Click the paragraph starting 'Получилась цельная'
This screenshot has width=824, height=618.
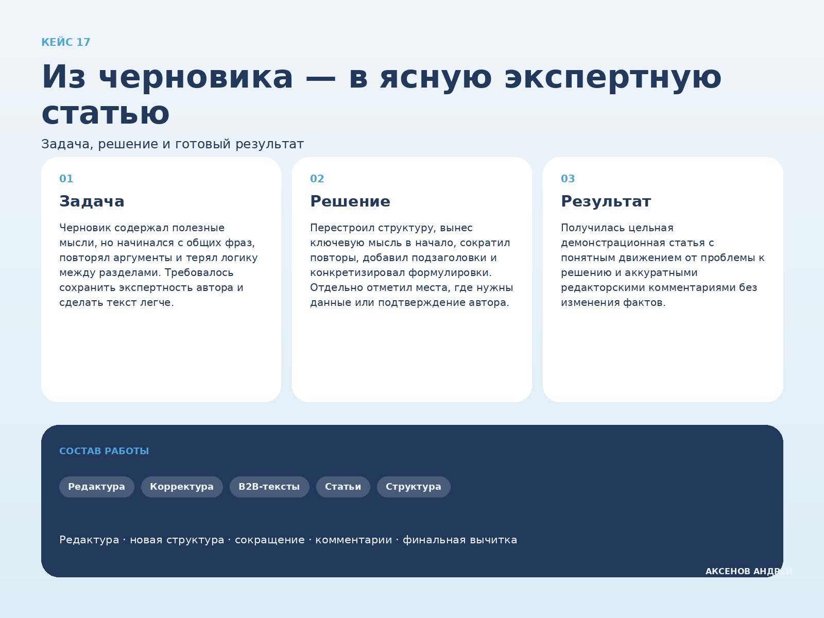click(663, 265)
